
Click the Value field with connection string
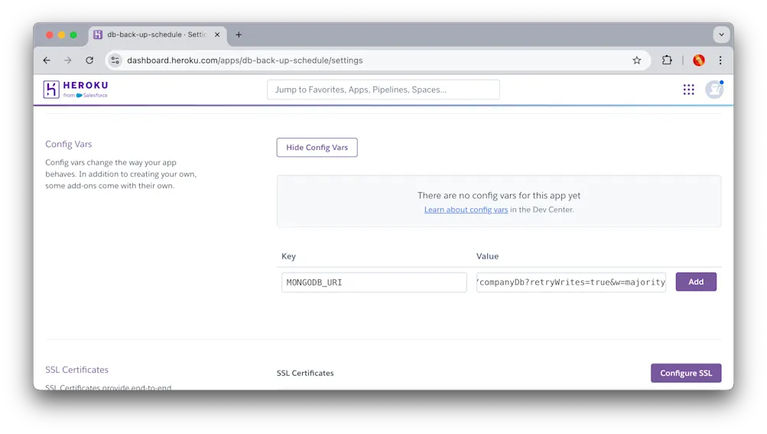pyautogui.click(x=570, y=282)
